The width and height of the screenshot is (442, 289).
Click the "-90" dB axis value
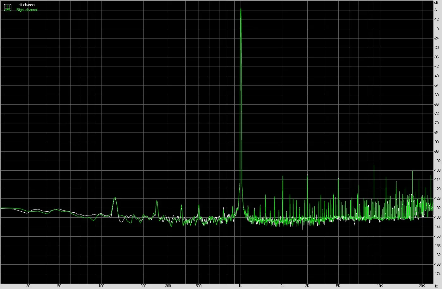tap(436, 142)
